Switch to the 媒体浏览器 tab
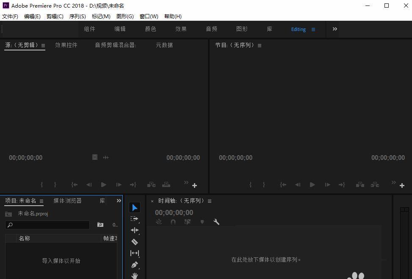 pyautogui.click(x=67, y=201)
